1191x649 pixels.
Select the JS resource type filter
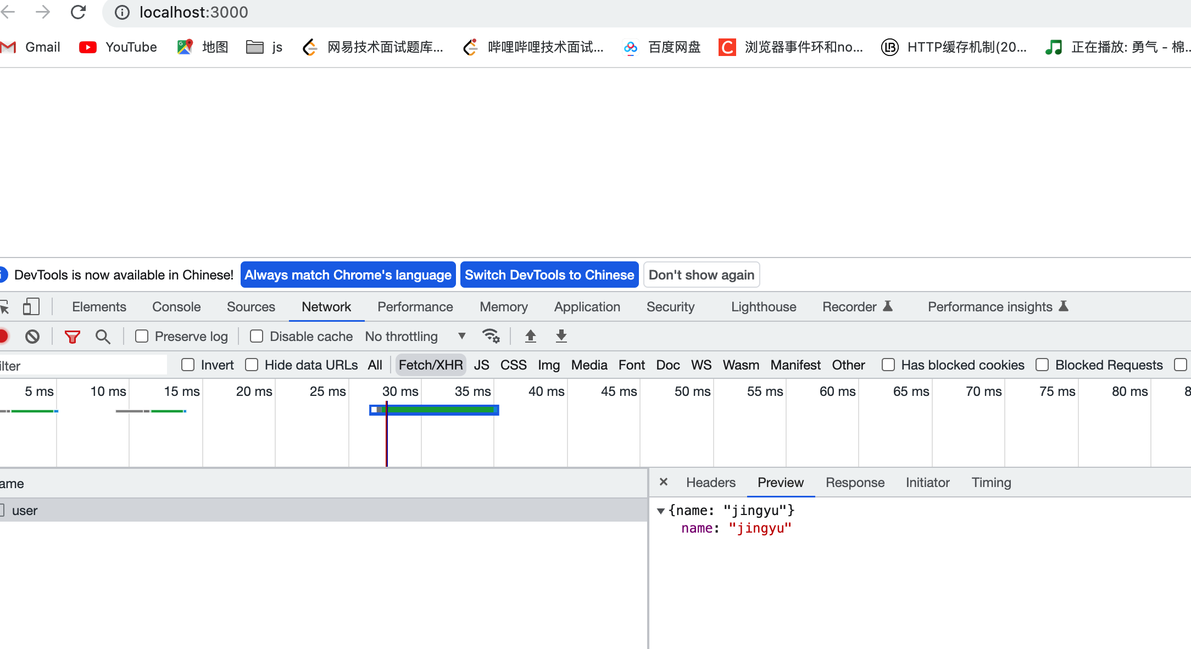tap(481, 365)
